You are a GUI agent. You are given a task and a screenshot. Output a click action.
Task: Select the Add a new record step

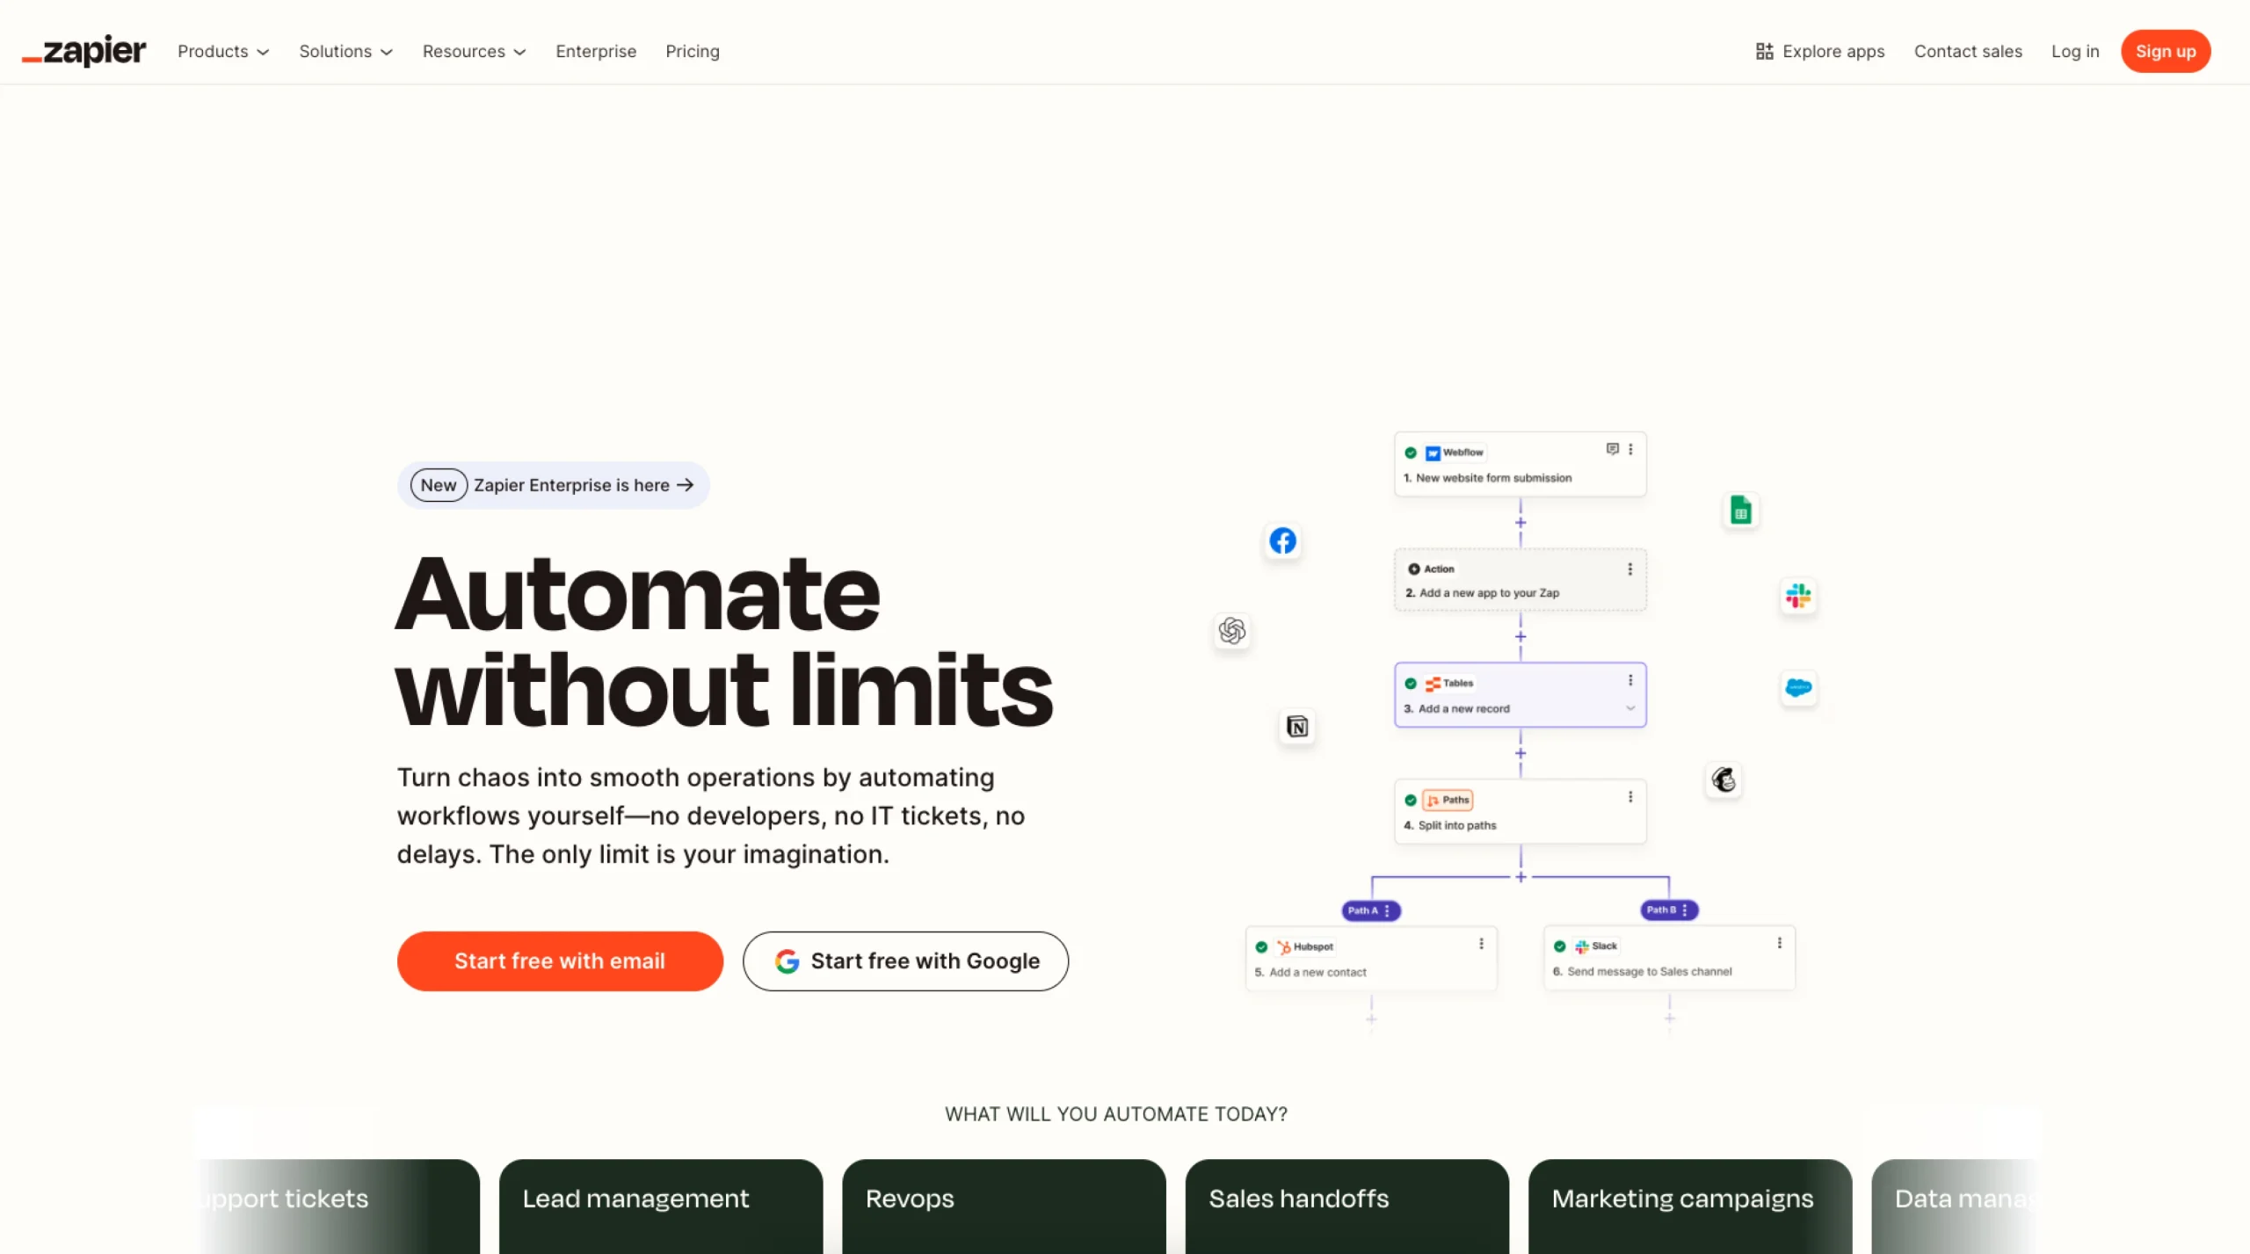tap(1521, 694)
